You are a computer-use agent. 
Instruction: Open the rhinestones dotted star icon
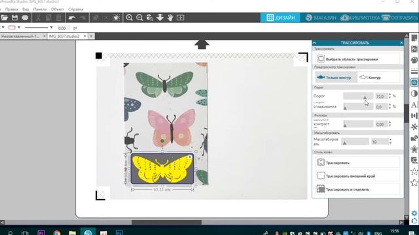pyautogui.click(x=414, y=171)
